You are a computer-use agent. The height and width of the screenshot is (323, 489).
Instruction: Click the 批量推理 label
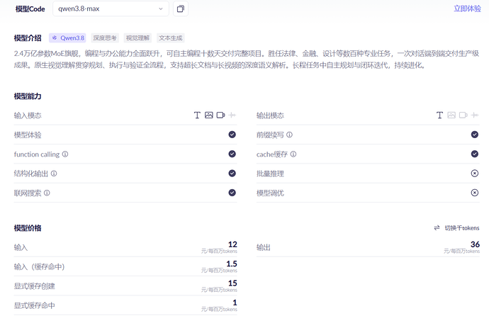pyautogui.click(x=270, y=174)
